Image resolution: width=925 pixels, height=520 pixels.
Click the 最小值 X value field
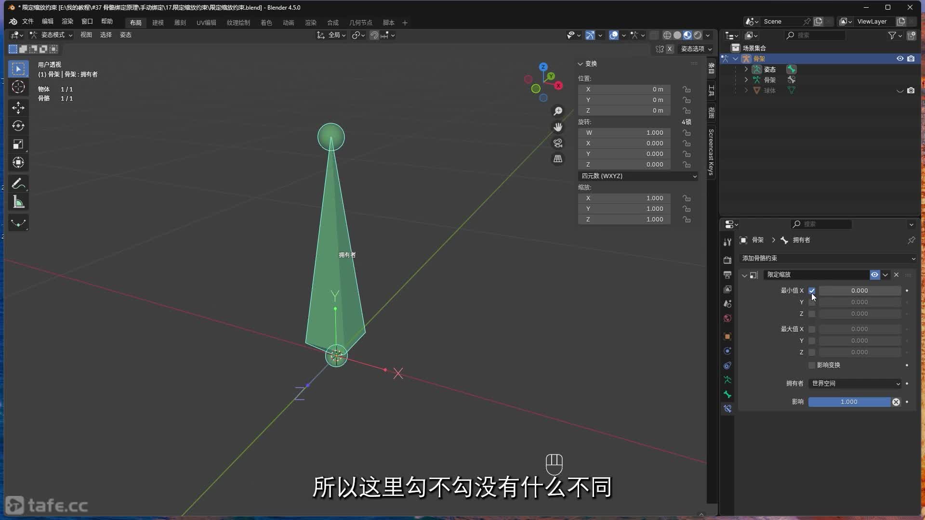(860, 291)
